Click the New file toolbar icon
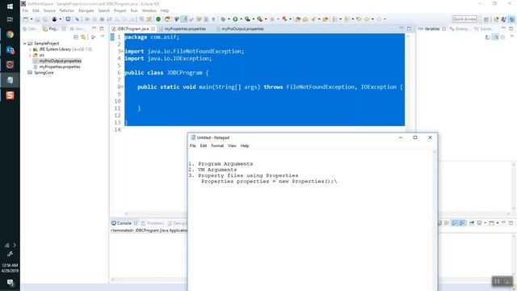 (25, 19)
